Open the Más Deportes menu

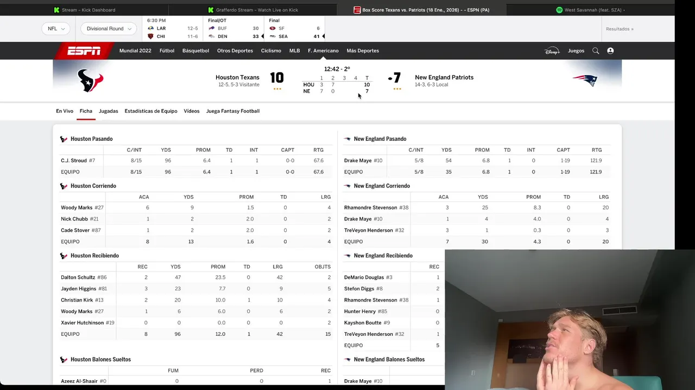363,51
